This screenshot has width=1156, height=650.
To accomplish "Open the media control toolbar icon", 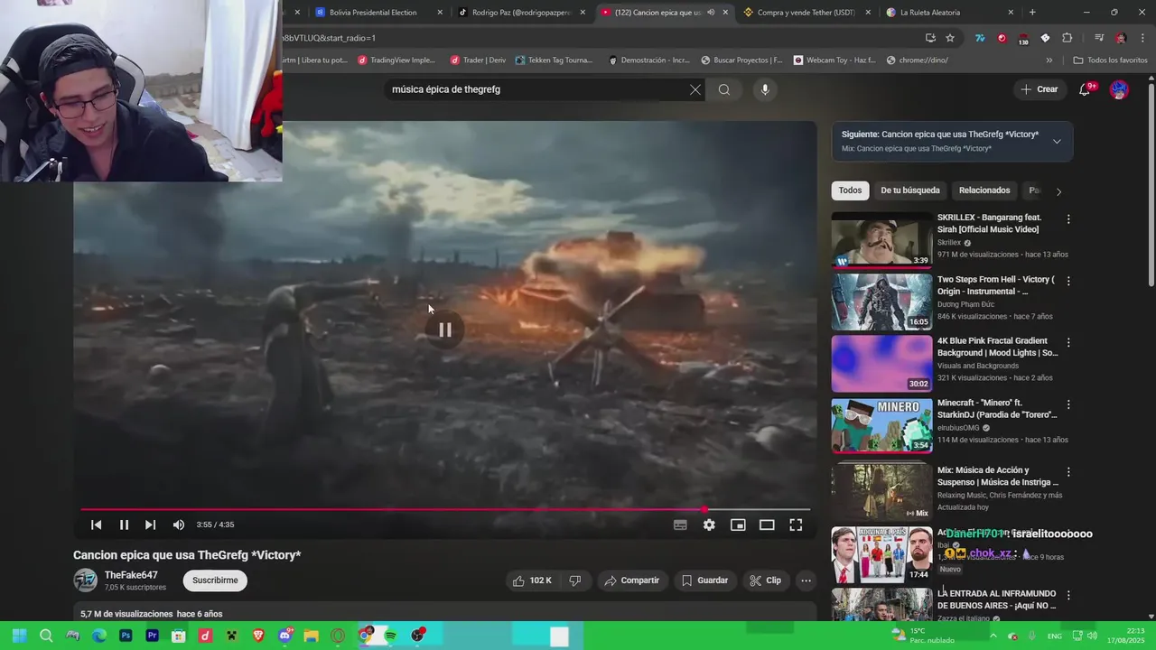I will point(1099,38).
